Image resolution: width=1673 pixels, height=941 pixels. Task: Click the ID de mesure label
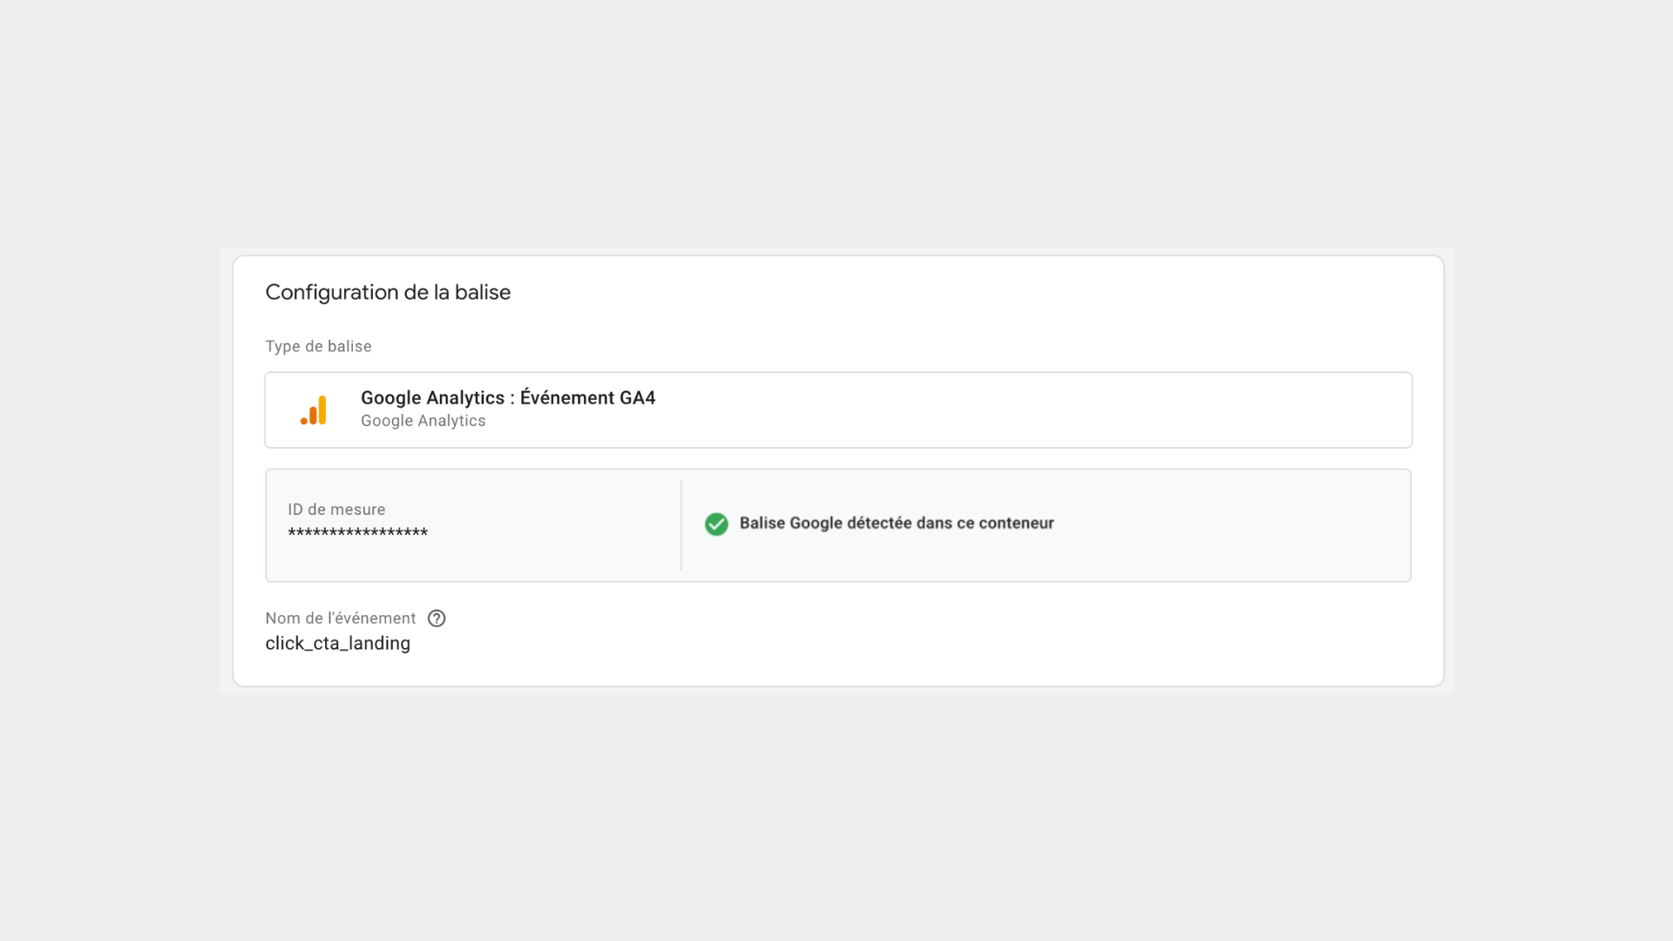point(336,510)
